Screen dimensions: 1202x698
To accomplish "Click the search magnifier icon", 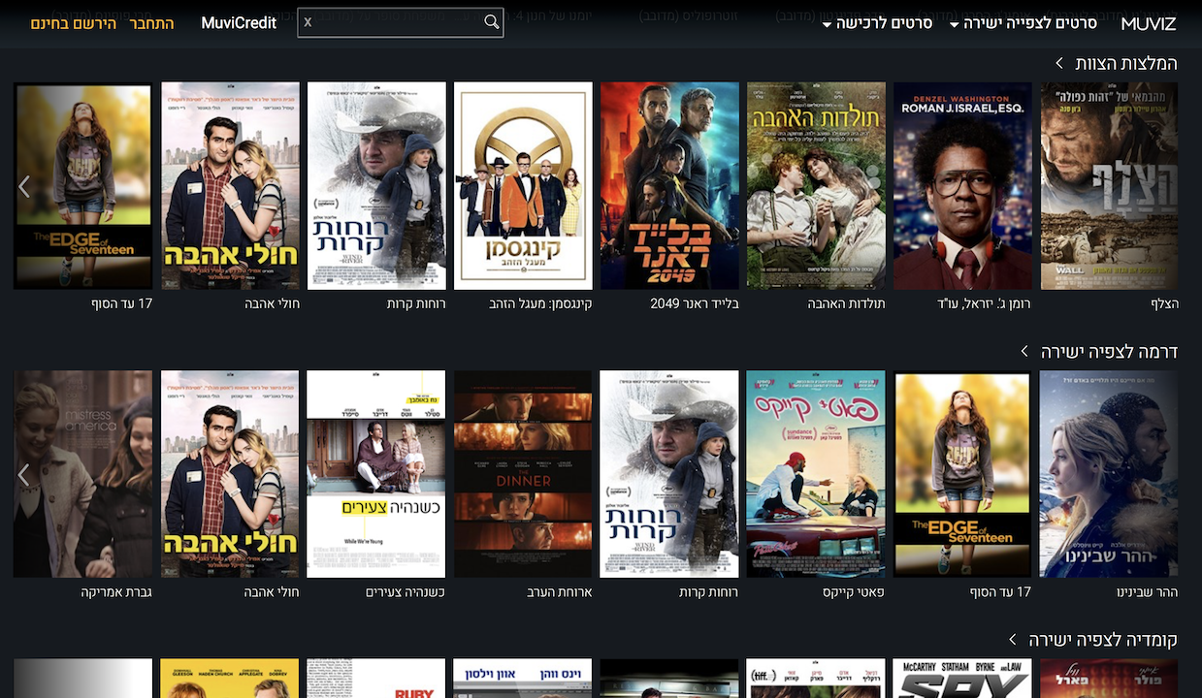I will point(492,22).
